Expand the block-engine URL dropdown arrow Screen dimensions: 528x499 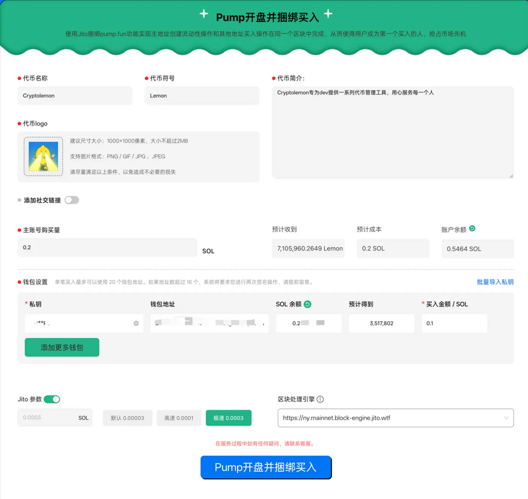[506, 418]
